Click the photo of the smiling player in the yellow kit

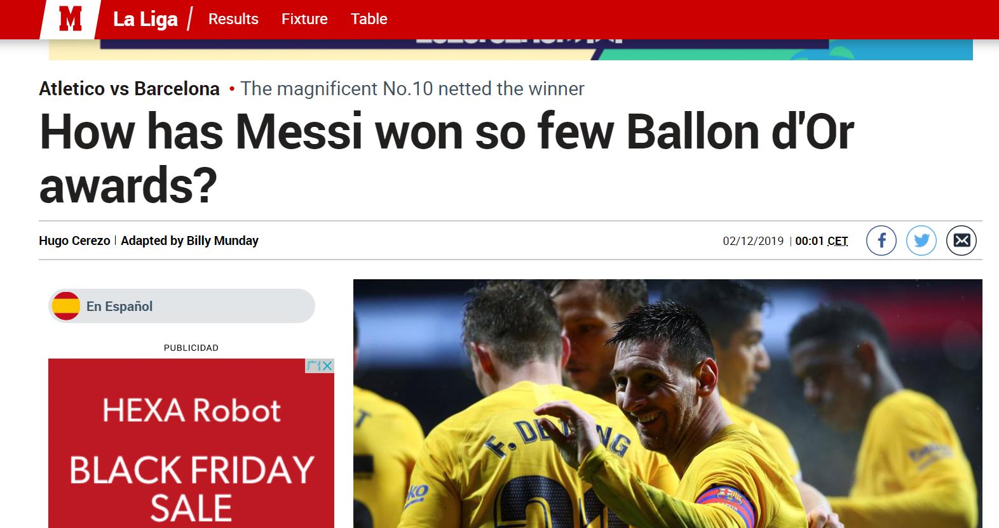[667, 404]
